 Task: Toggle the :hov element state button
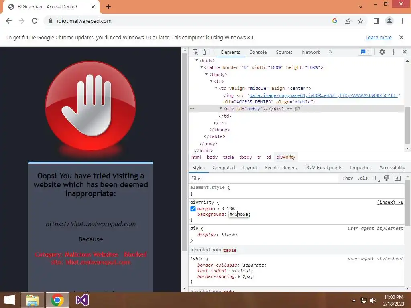[348, 178]
